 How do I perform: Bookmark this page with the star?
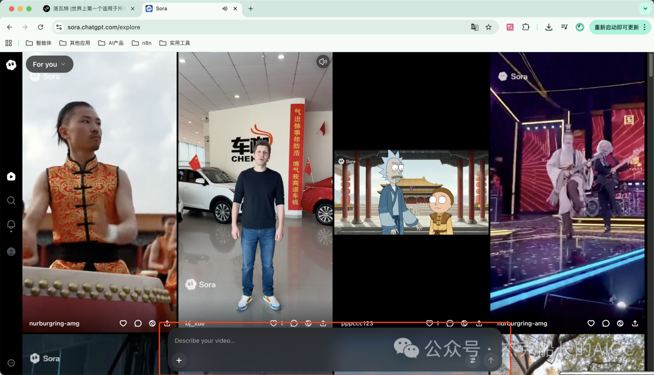click(489, 27)
